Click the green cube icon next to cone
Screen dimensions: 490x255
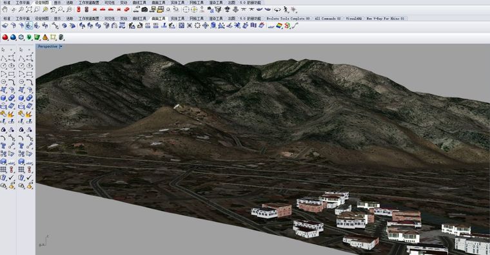point(37,37)
